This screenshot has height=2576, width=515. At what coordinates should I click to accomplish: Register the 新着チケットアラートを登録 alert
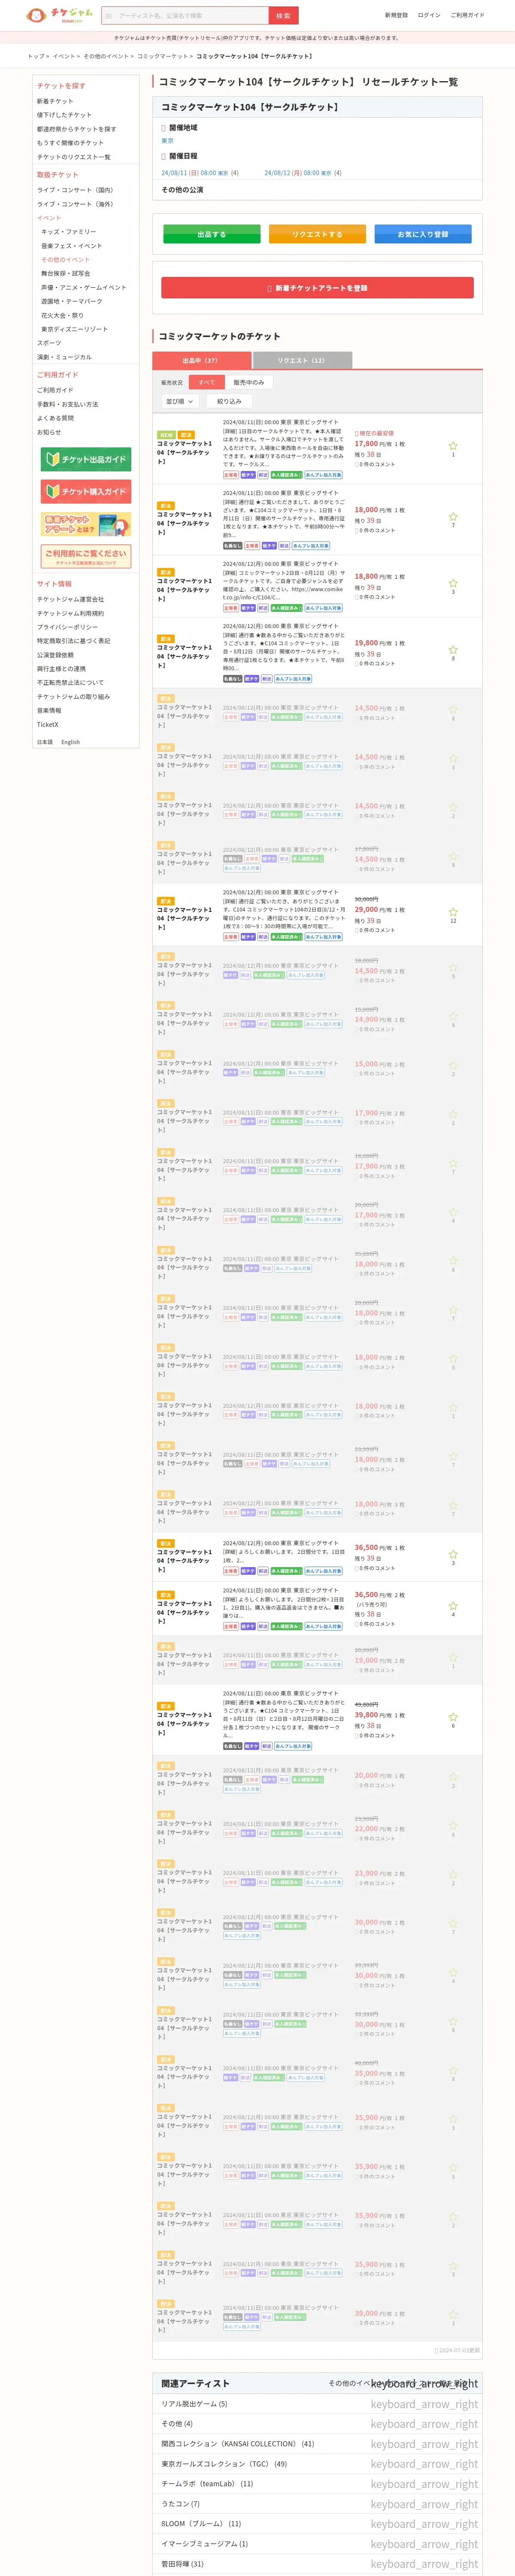click(x=317, y=288)
